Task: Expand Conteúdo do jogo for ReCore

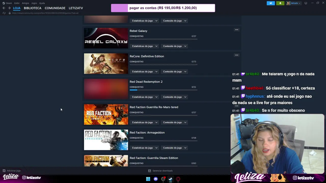Action: [174, 72]
